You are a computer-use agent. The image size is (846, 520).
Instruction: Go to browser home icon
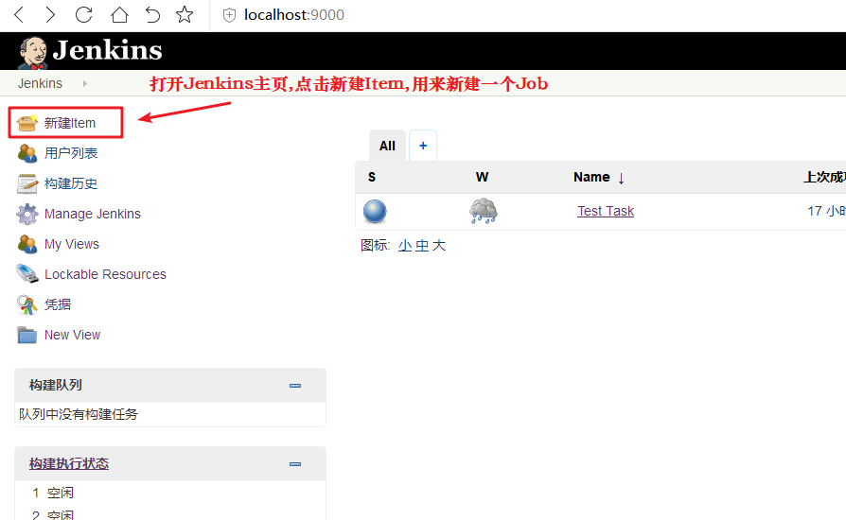coord(119,14)
